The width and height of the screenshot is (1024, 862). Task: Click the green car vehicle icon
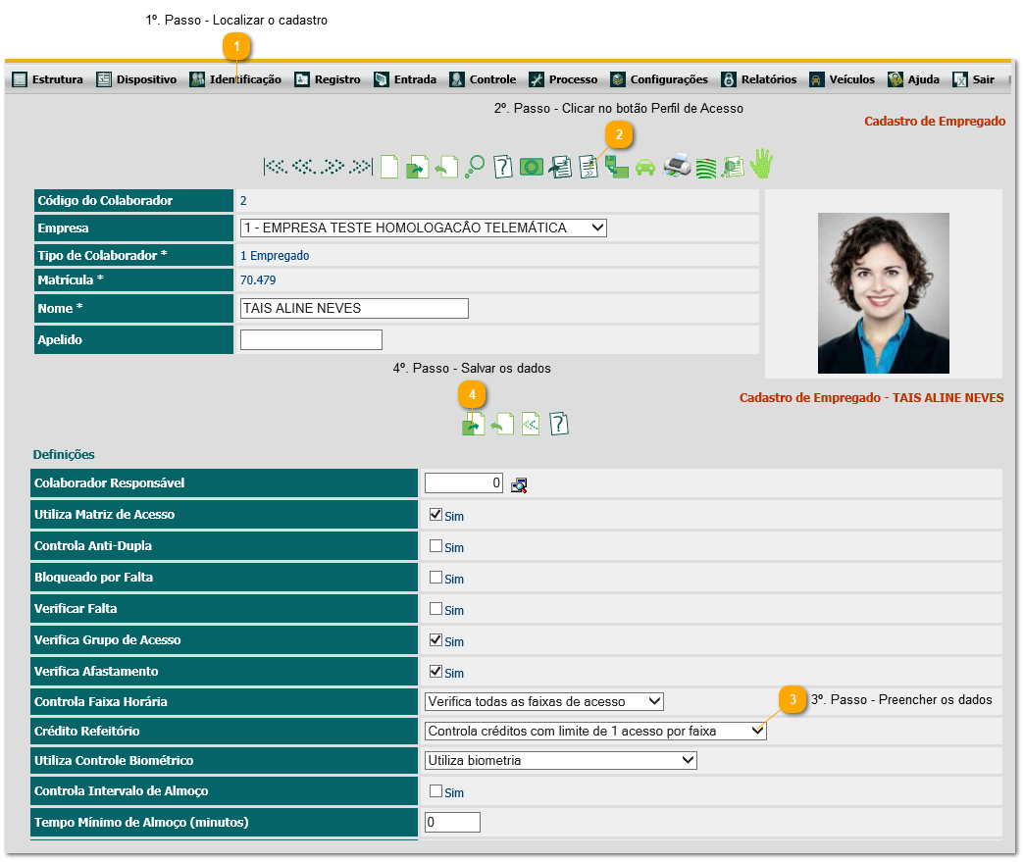[644, 167]
